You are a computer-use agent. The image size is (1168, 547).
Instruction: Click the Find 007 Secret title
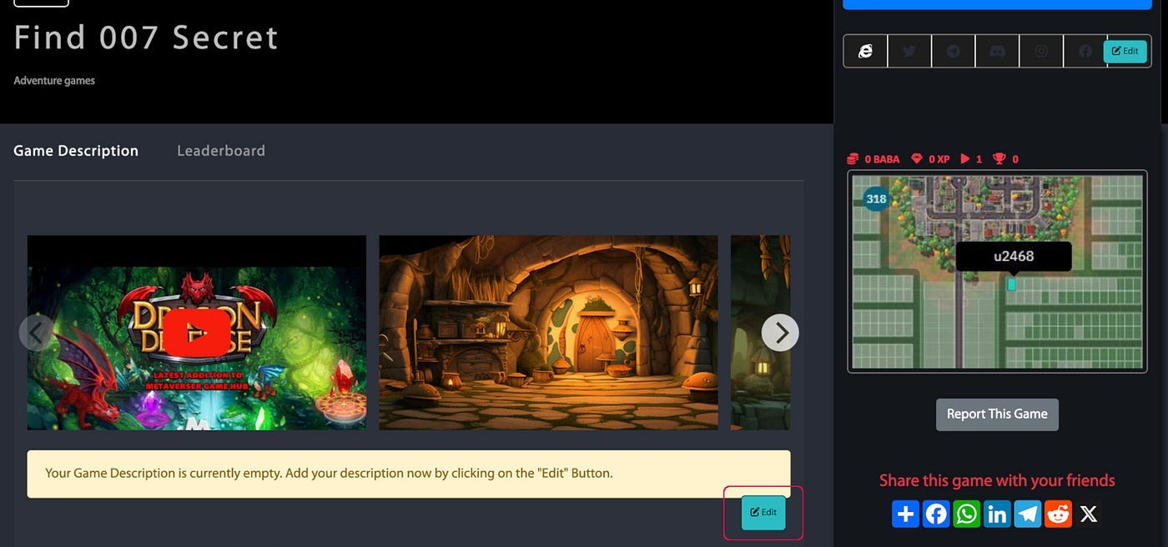[146, 38]
